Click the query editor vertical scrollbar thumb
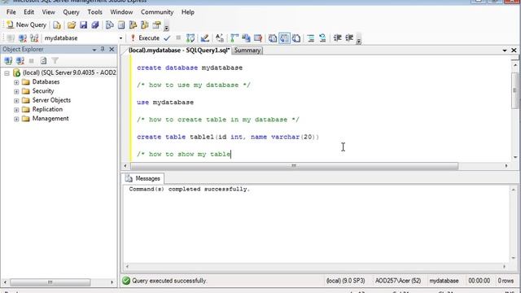 pos(514,90)
